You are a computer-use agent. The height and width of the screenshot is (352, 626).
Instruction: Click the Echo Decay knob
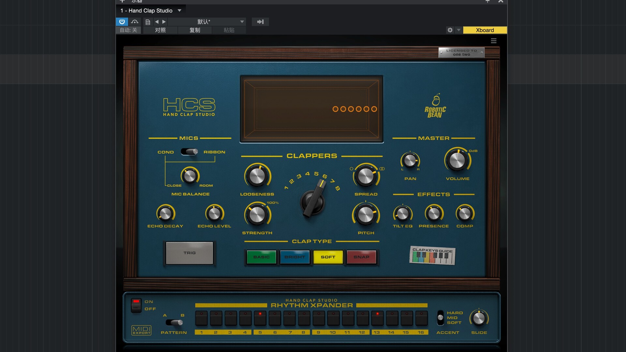[165, 213]
